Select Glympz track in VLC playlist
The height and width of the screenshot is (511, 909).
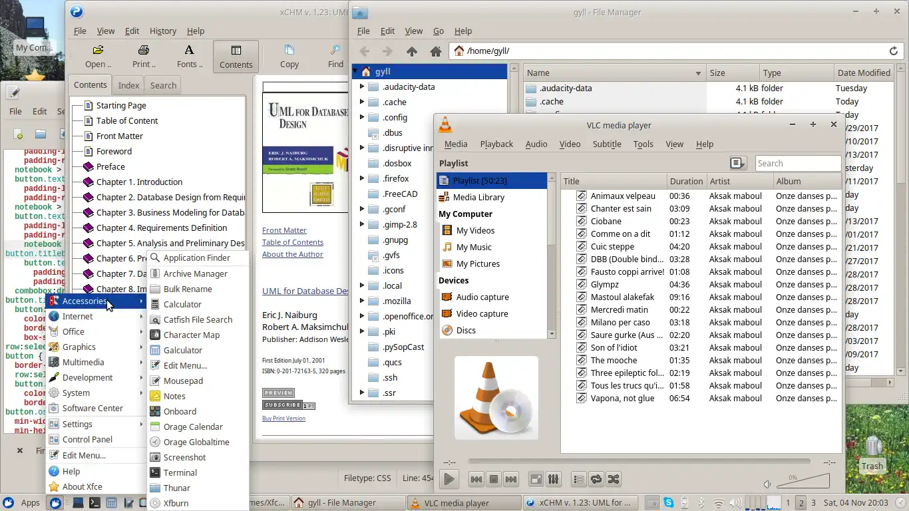pyautogui.click(x=701, y=284)
